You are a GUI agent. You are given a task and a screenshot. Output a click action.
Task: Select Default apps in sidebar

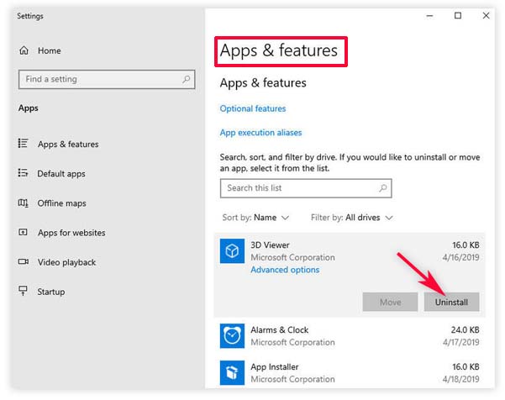click(x=61, y=174)
